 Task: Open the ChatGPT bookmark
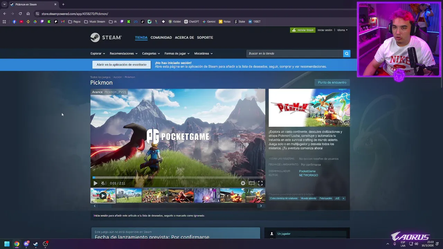pos(192,21)
